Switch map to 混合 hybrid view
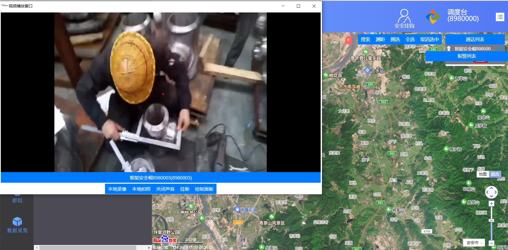Screen dimensions: 508x250 [495, 174]
